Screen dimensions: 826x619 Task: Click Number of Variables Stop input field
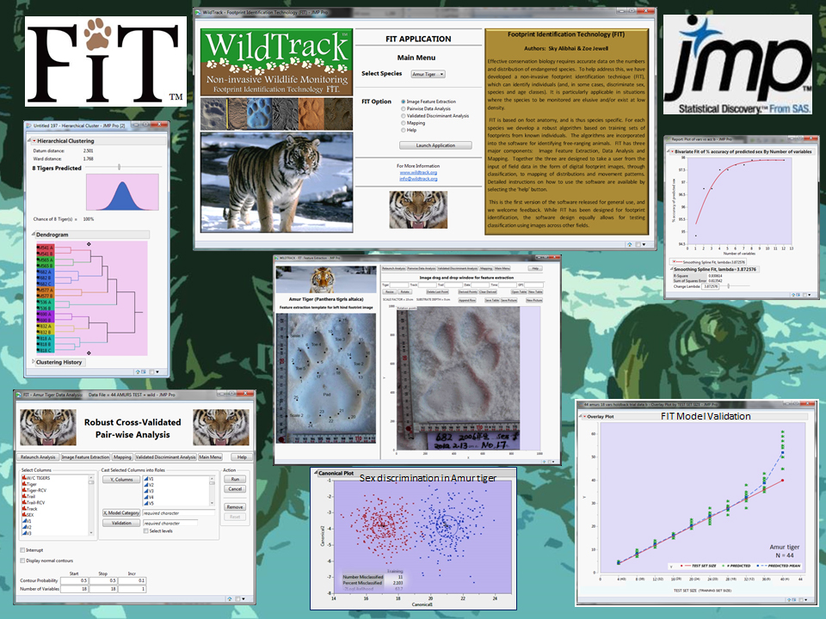point(102,589)
